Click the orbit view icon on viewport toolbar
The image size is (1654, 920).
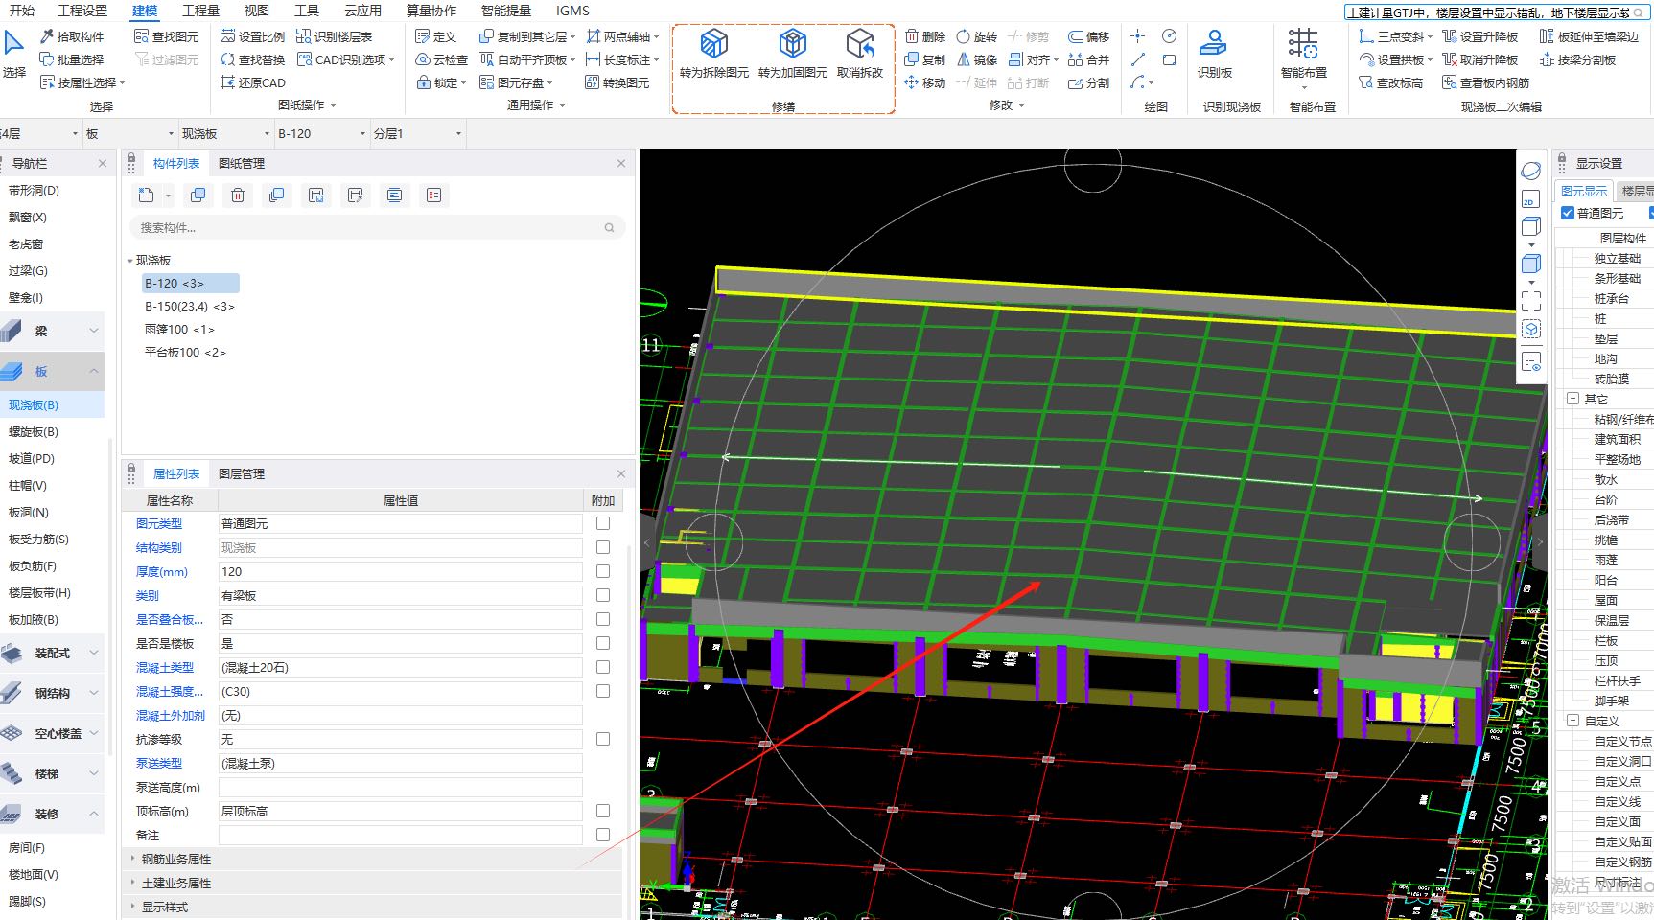1530,171
